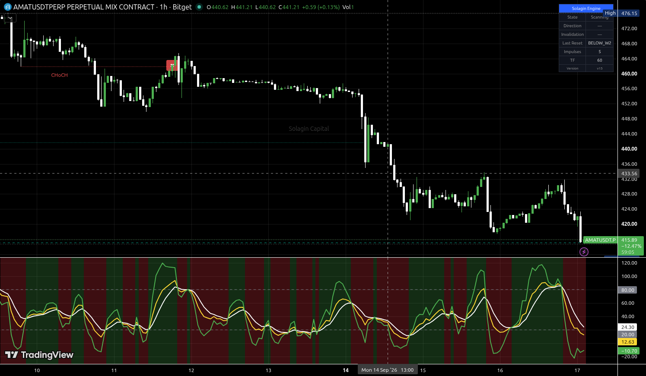Click the Solagin Engine table header
Viewport: 646px width, 376px height.
pos(586,9)
